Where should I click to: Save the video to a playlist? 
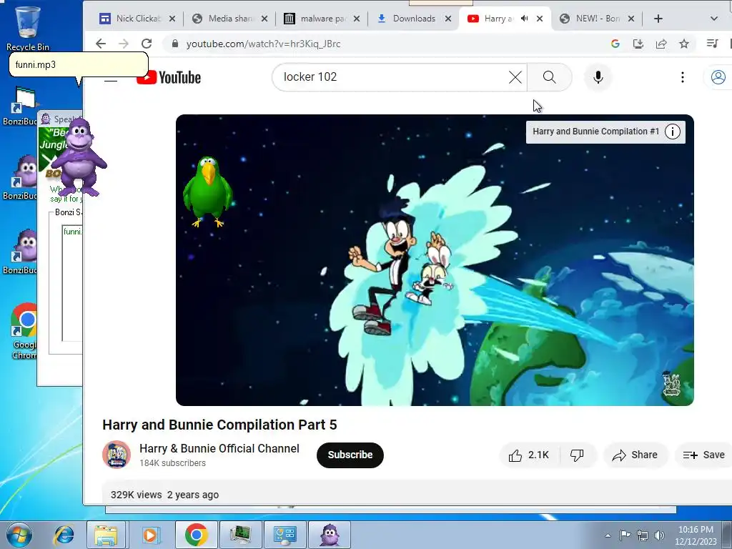click(x=703, y=455)
